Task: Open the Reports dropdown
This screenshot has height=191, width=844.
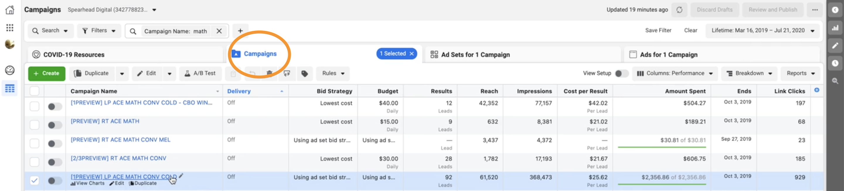Action: 800,74
